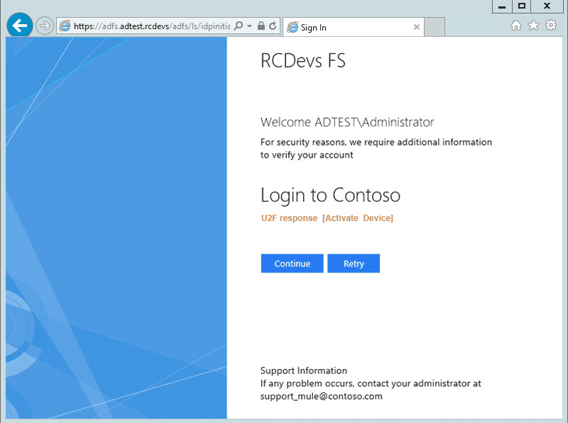The width and height of the screenshot is (568, 423).
Task: Click the Activate Device link
Action: click(x=358, y=218)
